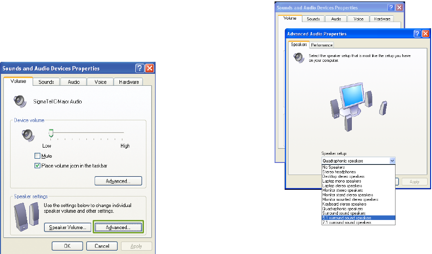Click Cancel in Sounds and Audio Devices

[x=102, y=246]
